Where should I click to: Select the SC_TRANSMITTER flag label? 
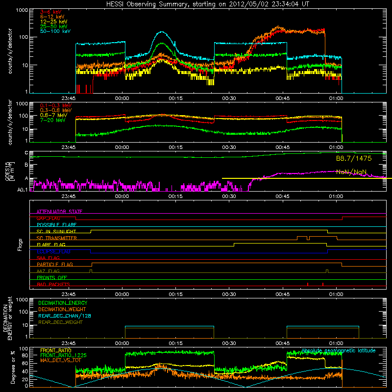click(56, 238)
